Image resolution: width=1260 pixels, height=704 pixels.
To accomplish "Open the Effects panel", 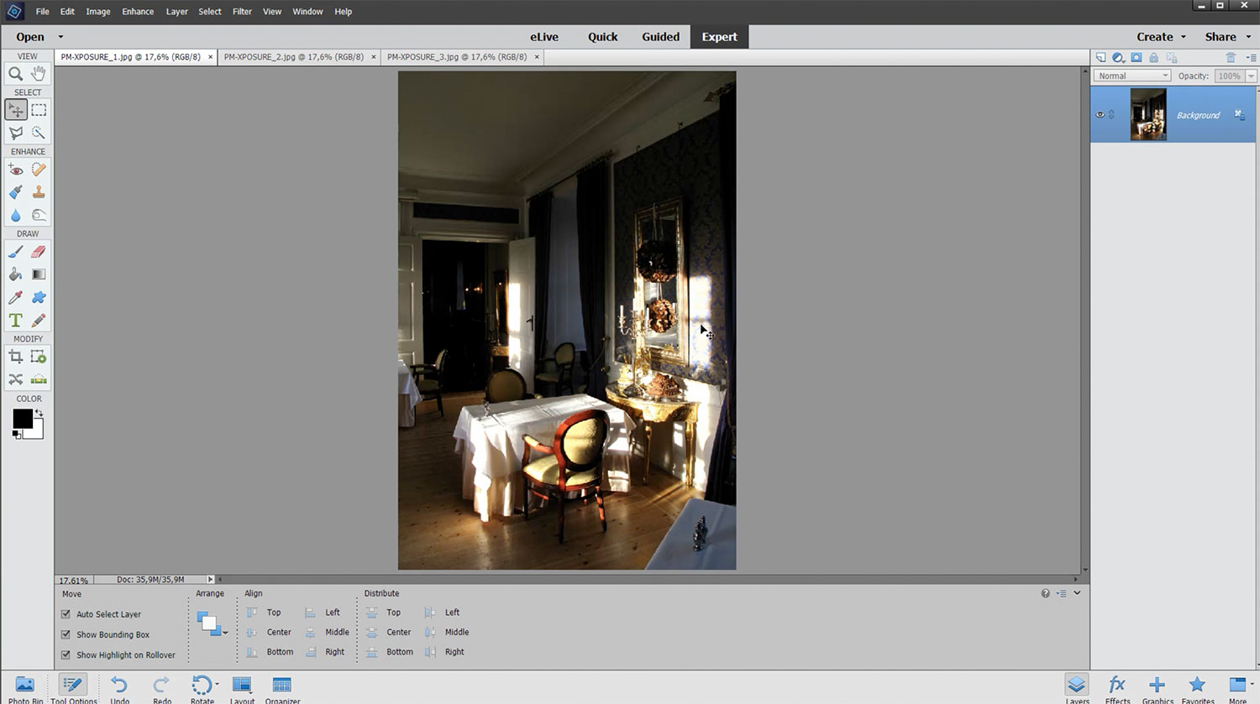I will (1117, 688).
